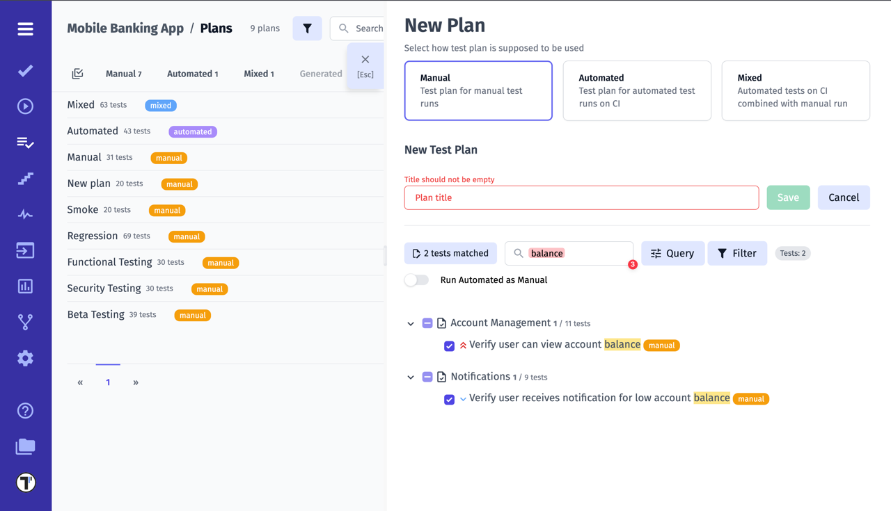Collapse the Account Management suite
This screenshot has width=891, height=511.
coord(411,323)
